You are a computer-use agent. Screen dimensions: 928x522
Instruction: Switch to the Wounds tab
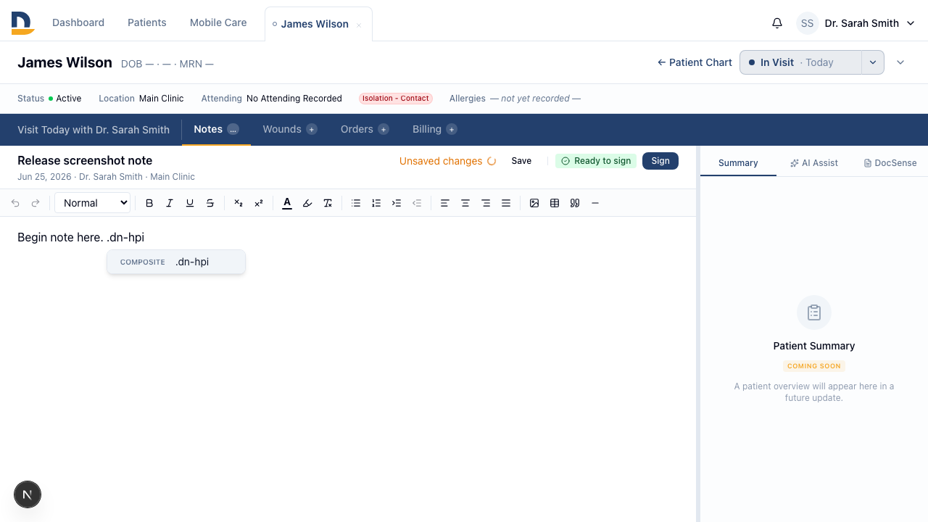(282, 129)
